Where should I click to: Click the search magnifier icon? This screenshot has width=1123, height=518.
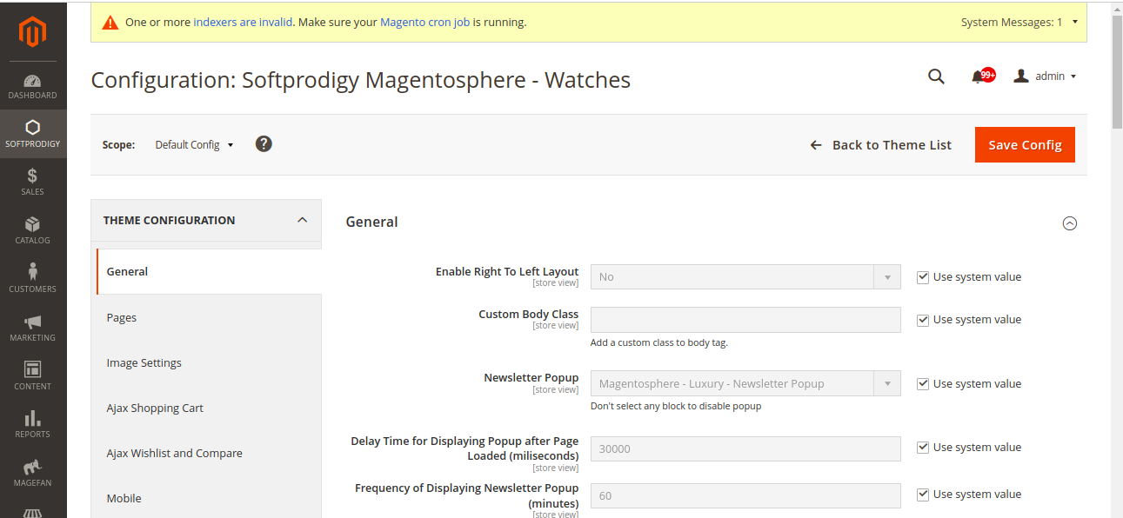936,76
